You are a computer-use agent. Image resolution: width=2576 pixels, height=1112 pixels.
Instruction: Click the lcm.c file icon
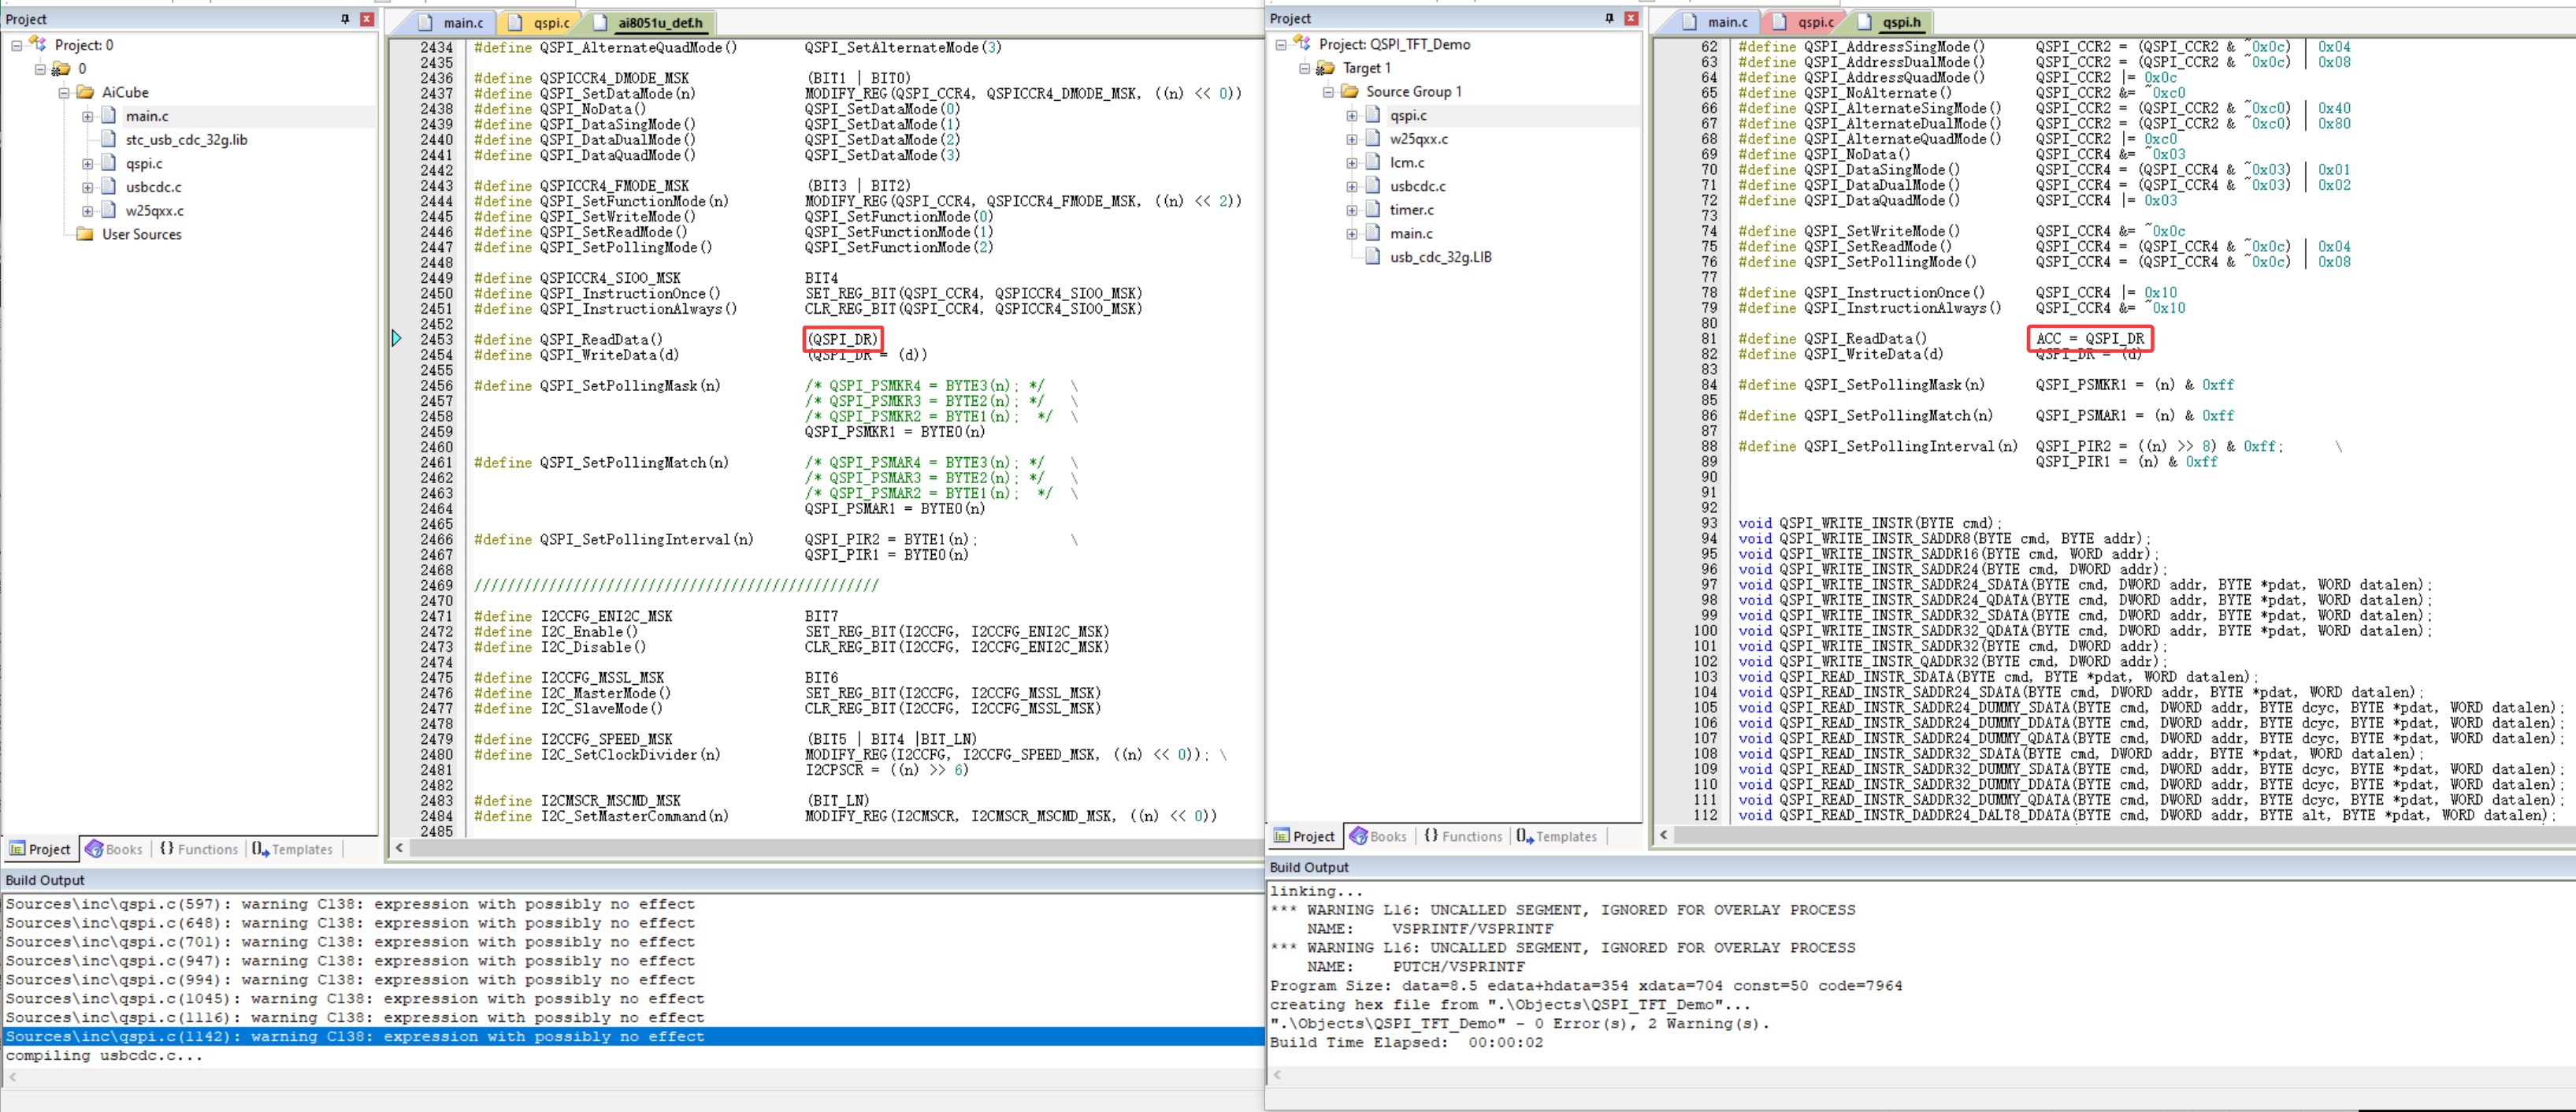(x=1373, y=162)
